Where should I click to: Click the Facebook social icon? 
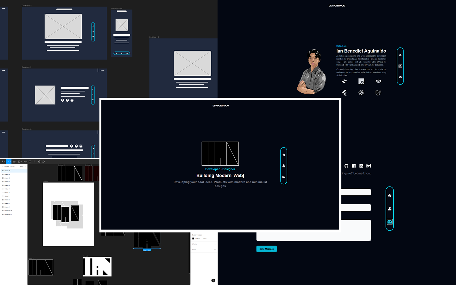click(x=354, y=166)
